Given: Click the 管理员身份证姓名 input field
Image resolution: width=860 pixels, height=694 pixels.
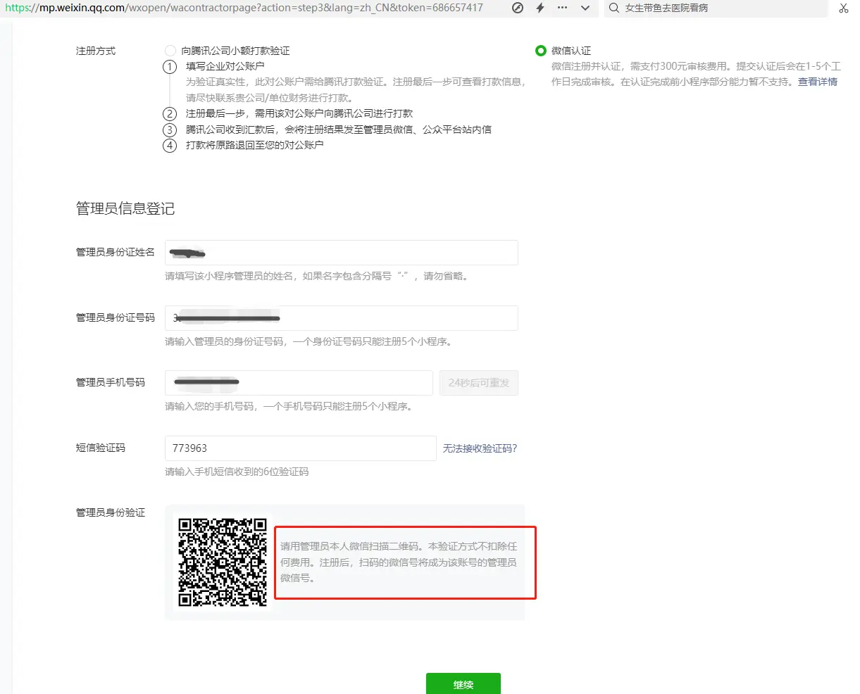Looking at the screenshot, I should point(342,253).
